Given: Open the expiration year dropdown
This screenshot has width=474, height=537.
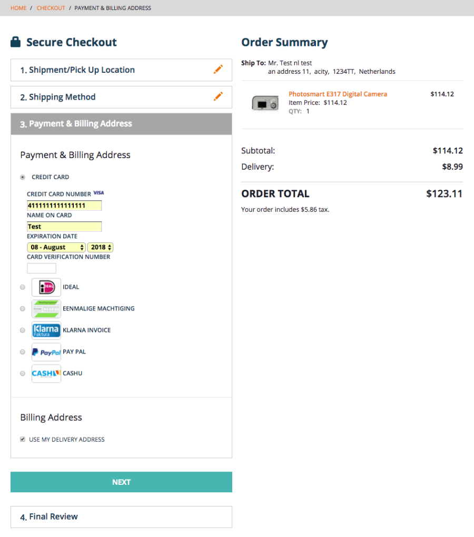Looking at the screenshot, I should 100,247.
